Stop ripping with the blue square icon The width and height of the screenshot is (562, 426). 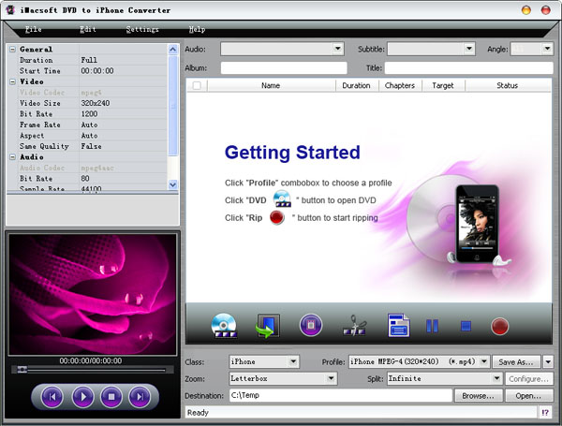(466, 326)
